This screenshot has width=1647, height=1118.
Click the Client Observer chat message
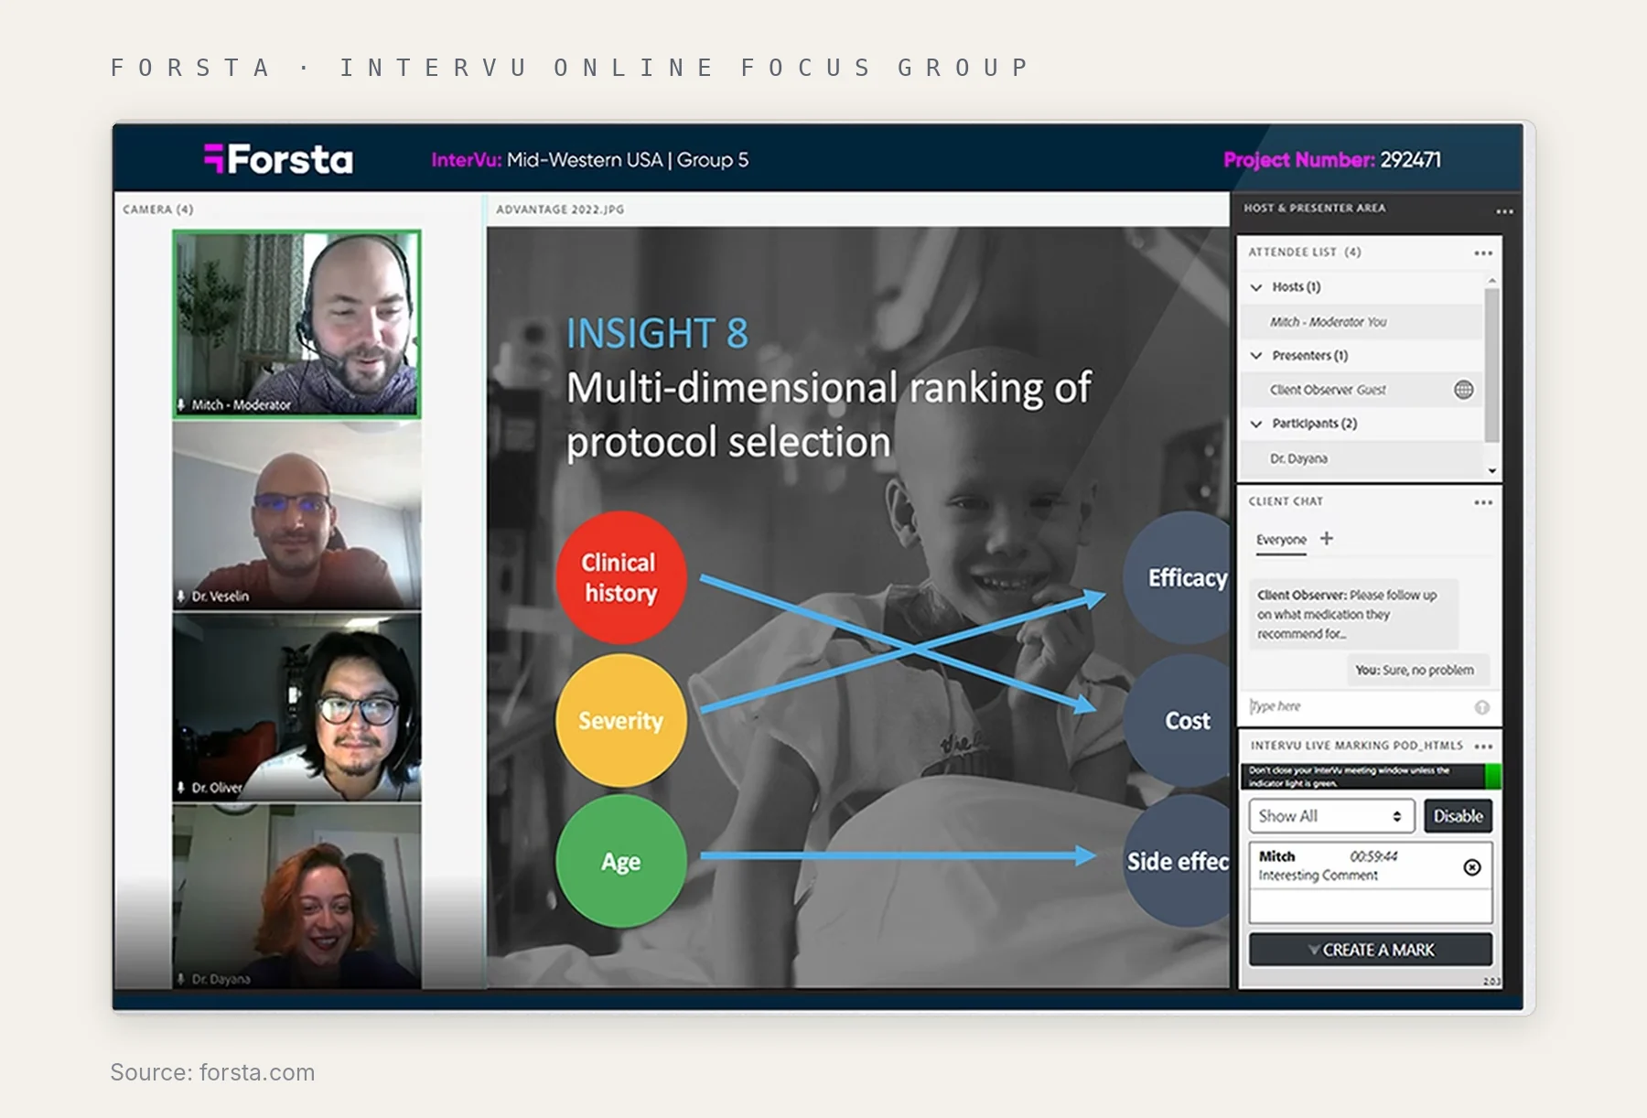(1354, 614)
